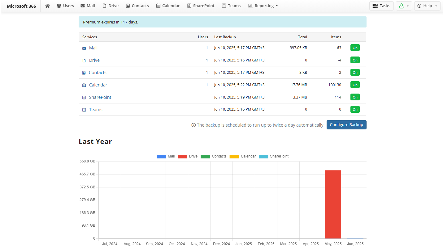Click the Services column header
Screen dimensions: 443x252
89,37
